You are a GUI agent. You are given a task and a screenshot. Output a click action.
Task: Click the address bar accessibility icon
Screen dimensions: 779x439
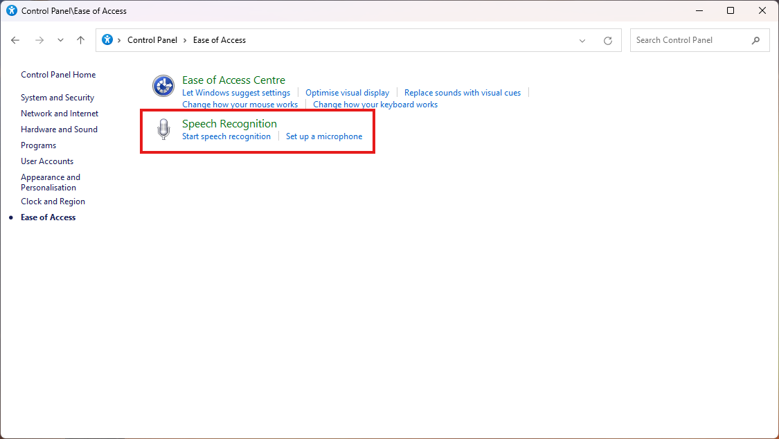[107, 40]
